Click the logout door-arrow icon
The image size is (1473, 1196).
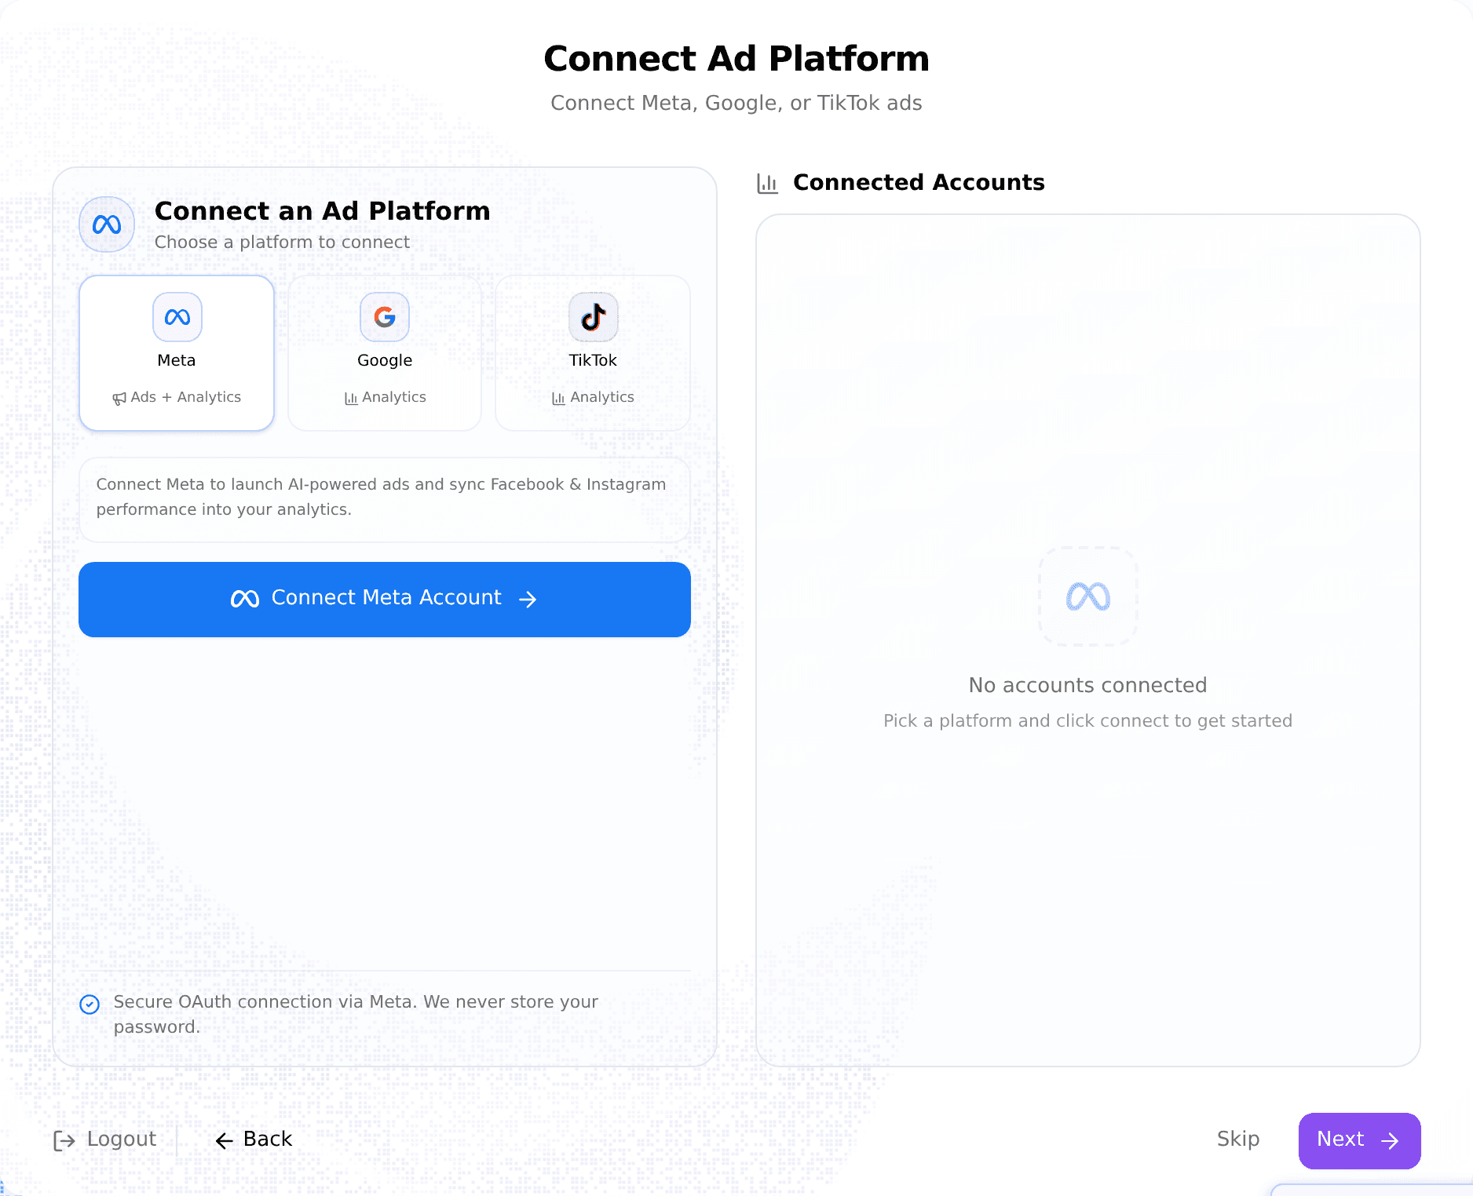pos(64,1141)
